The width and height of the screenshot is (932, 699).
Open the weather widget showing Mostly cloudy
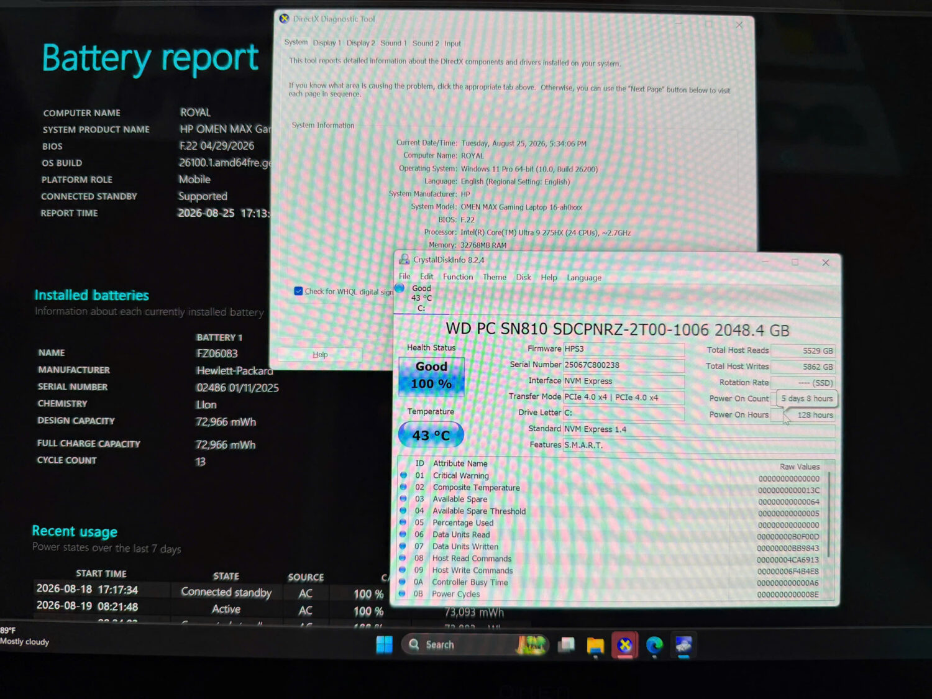25,636
